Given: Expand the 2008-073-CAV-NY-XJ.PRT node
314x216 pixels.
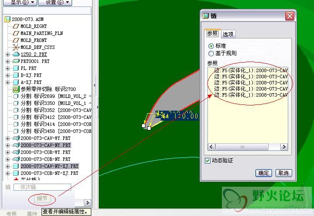Looking at the screenshot, I should point(7,167).
